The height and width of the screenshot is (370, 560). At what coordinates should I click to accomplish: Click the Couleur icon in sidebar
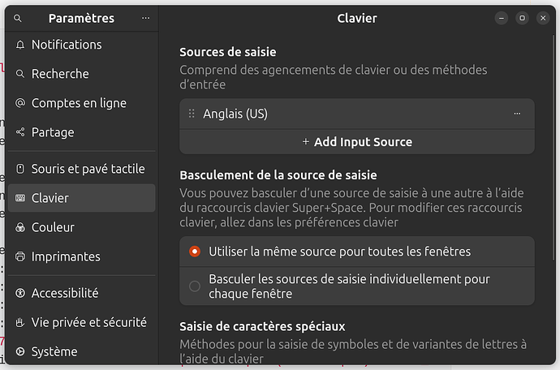pyautogui.click(x=20, y=227)
